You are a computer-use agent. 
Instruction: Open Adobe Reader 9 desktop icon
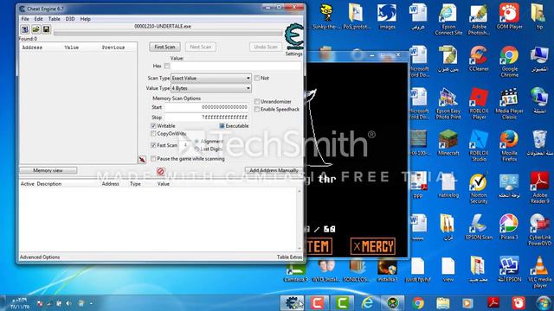click(x=539, y=188)
